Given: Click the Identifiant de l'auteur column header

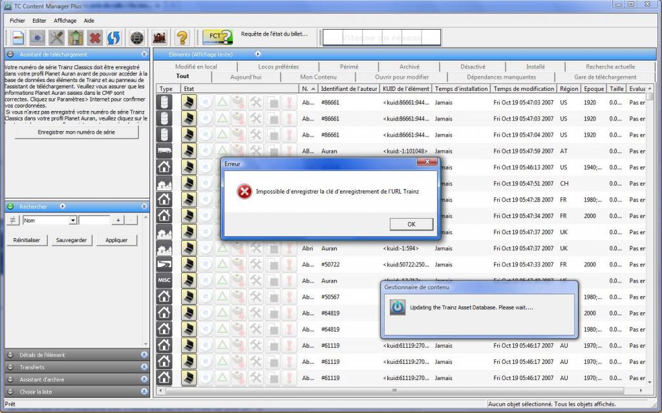Looking at the screenshot, I should click(x=348, y=89).
